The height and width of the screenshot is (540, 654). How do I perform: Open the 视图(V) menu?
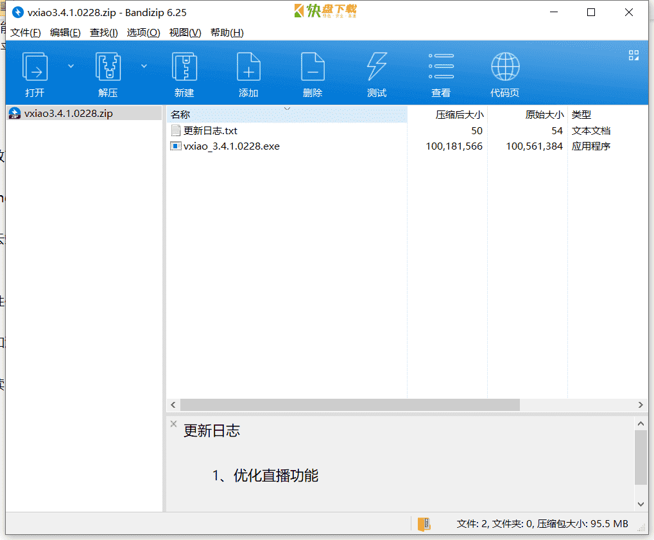pos(185,33)
